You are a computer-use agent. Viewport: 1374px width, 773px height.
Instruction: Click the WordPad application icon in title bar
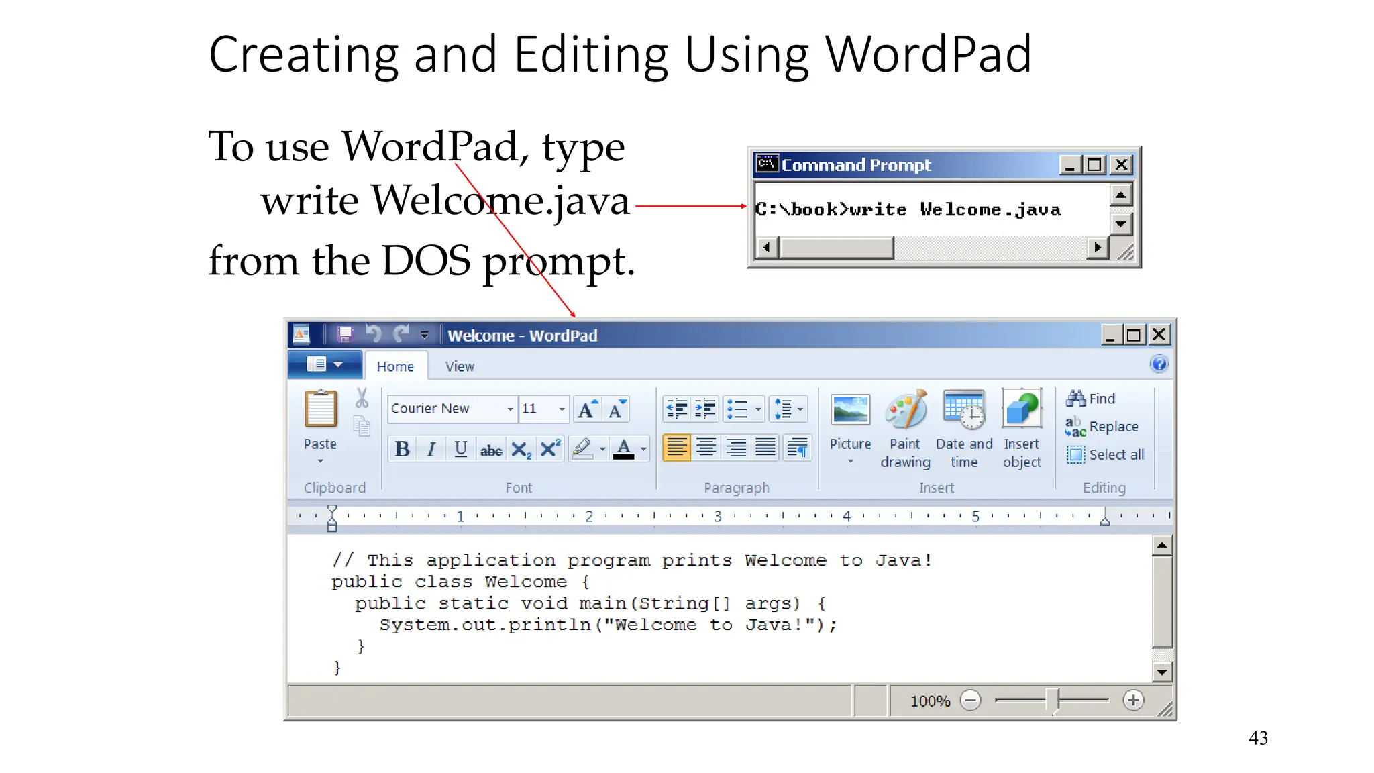tap(302, 334)
